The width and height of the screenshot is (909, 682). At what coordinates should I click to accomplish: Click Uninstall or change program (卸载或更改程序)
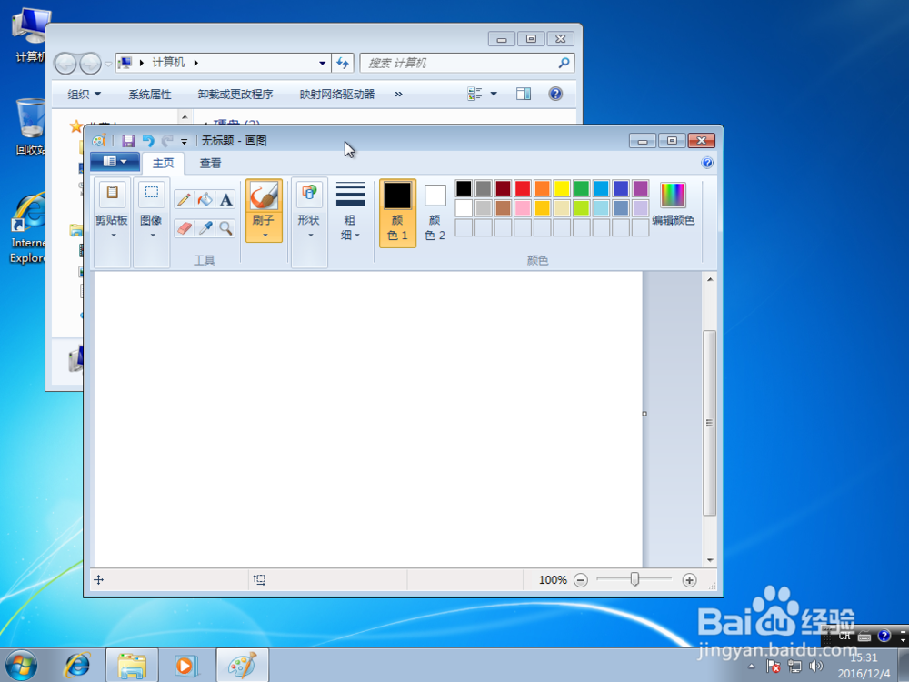point(235,94)
